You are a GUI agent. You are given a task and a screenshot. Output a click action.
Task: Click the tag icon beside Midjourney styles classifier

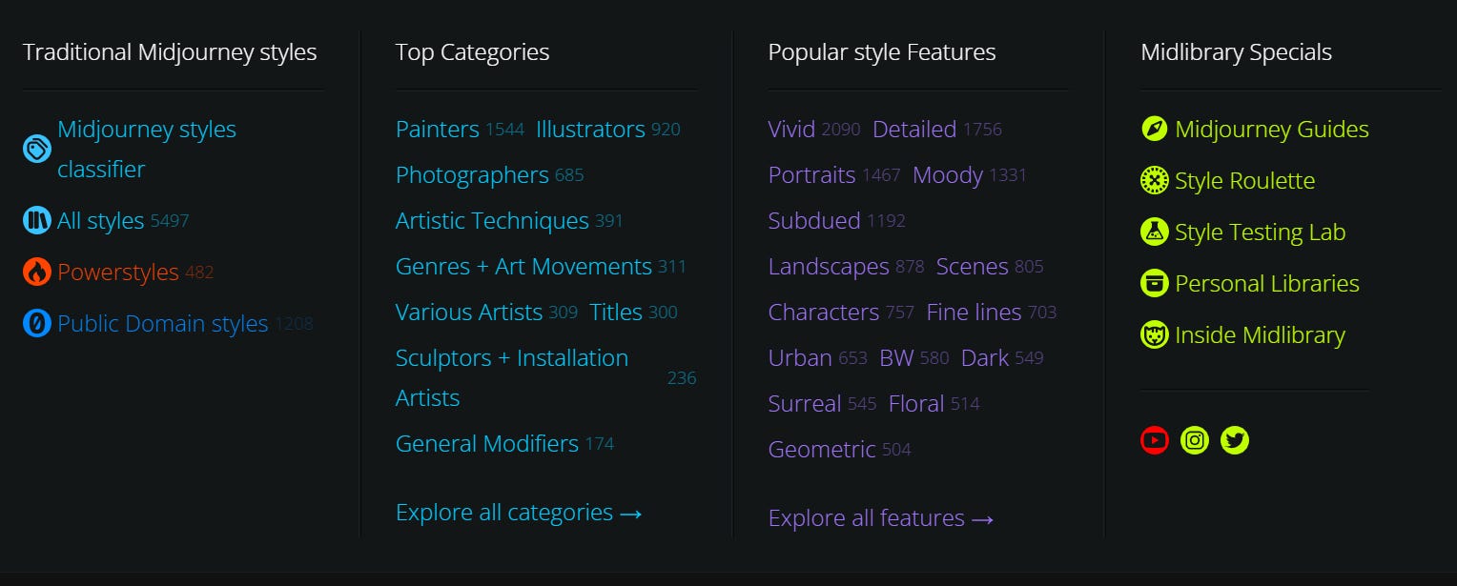37,149
